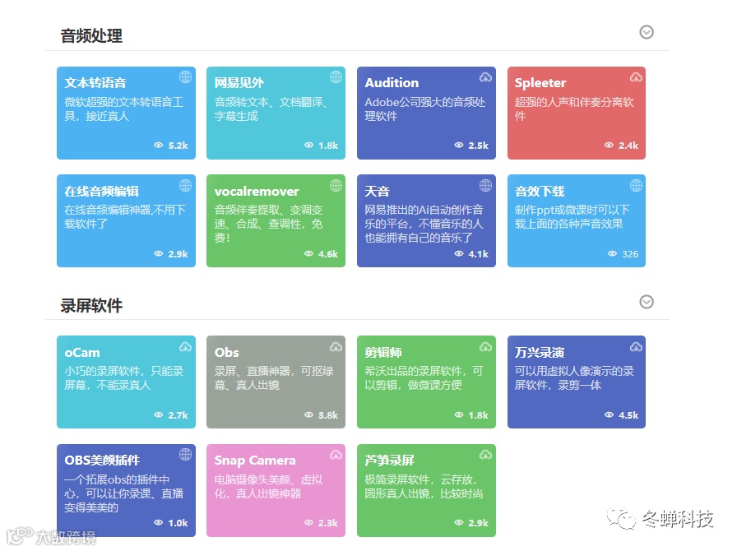Click eye view-count icon on 万兴录演 card
Viewport: 737px width, 551px height.
(x=609, y=415)
